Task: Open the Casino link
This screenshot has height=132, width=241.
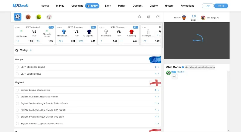Action: 154,6
